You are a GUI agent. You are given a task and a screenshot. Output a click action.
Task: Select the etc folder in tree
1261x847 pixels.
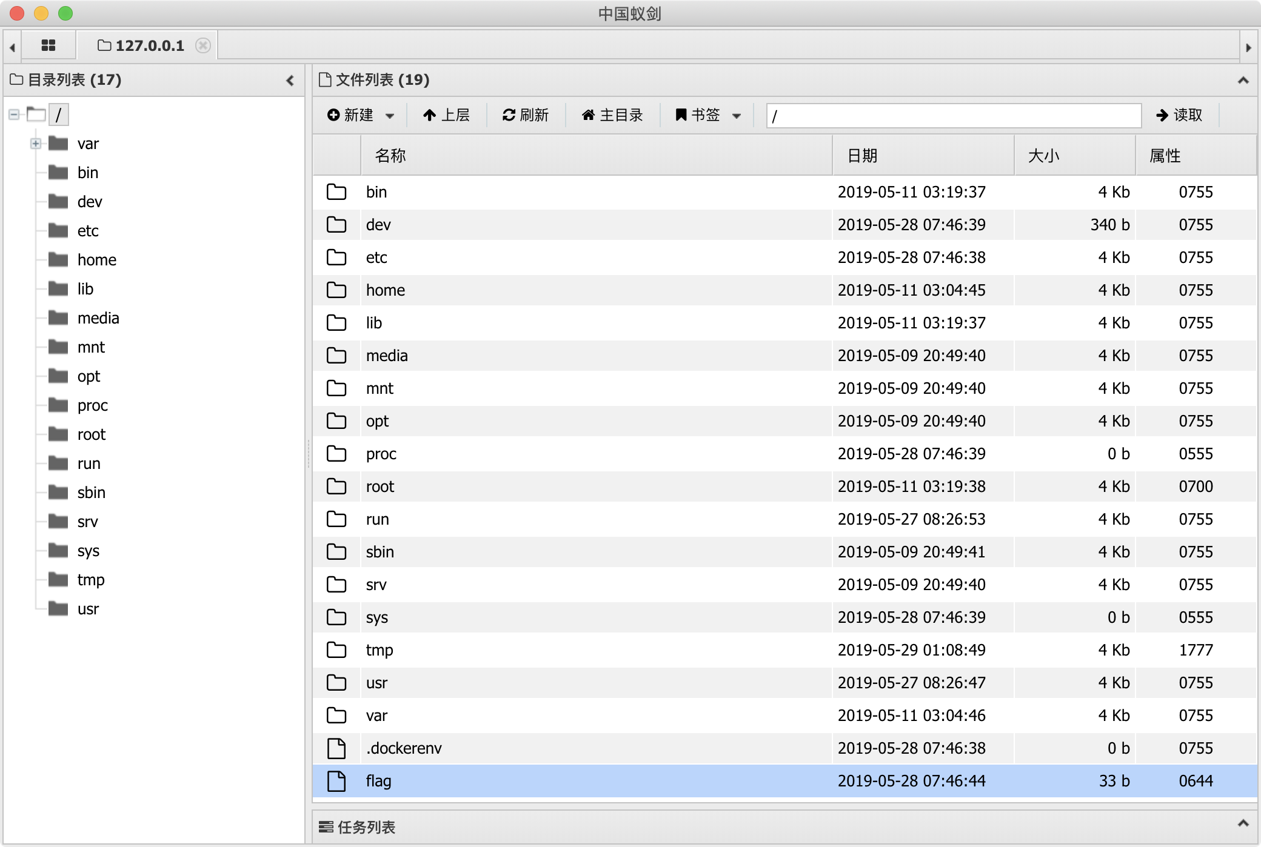88,231
